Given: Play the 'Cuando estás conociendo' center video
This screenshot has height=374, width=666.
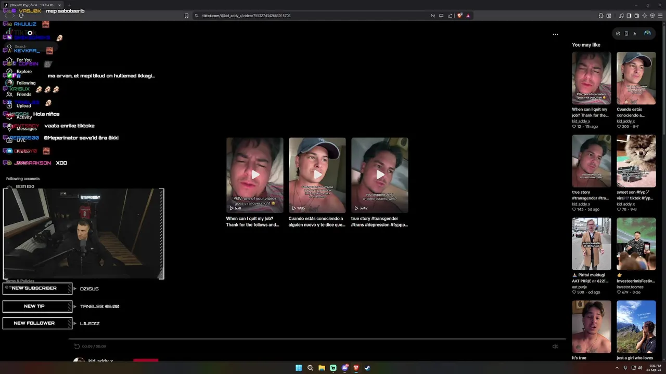Looking at the screenshot, I should [x=317, y=175].
